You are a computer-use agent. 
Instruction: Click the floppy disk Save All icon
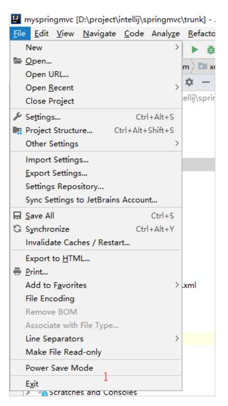pos(17,216)
